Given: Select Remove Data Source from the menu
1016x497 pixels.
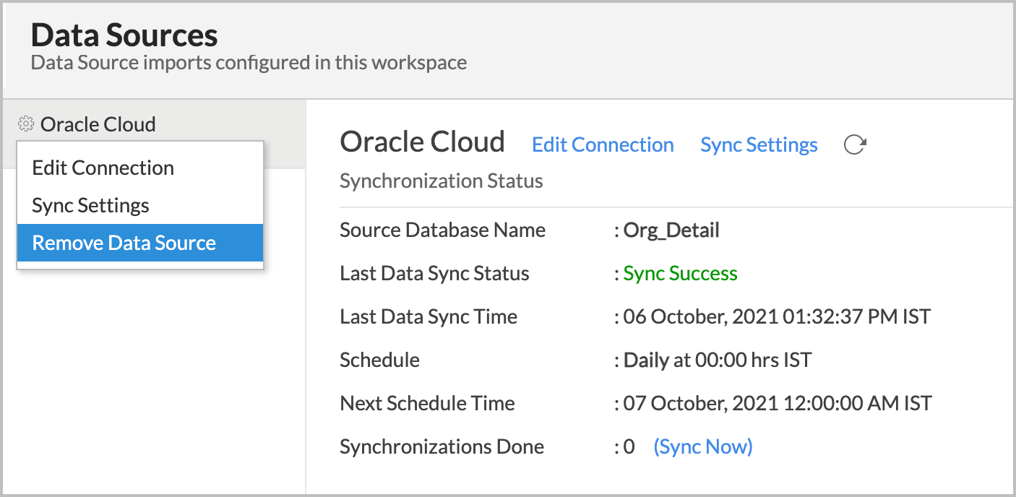Looking at the screenshot, I should click(x=123, y=243).
